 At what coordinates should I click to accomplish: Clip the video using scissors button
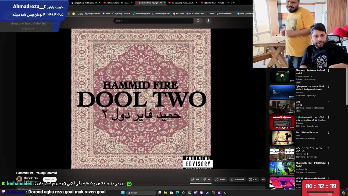pos(253,179)
